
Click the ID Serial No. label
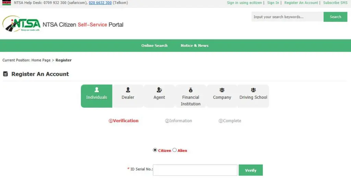coord(141,169)
